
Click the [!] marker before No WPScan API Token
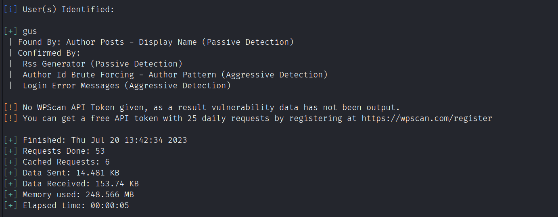coord(10,107)
